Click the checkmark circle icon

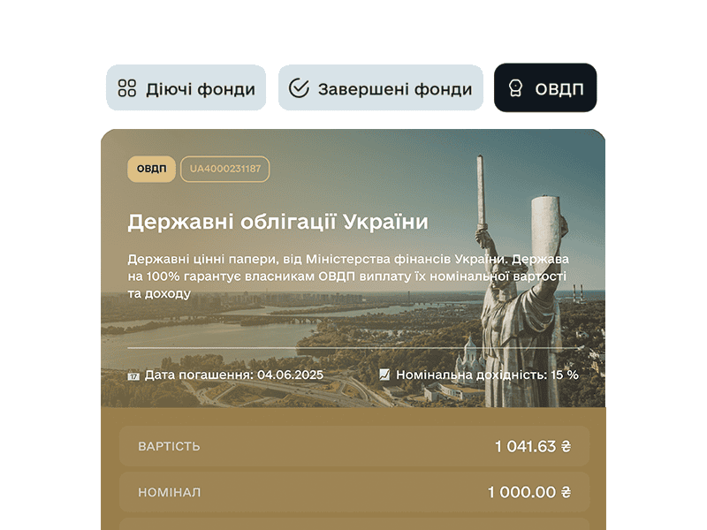[299, 87]
